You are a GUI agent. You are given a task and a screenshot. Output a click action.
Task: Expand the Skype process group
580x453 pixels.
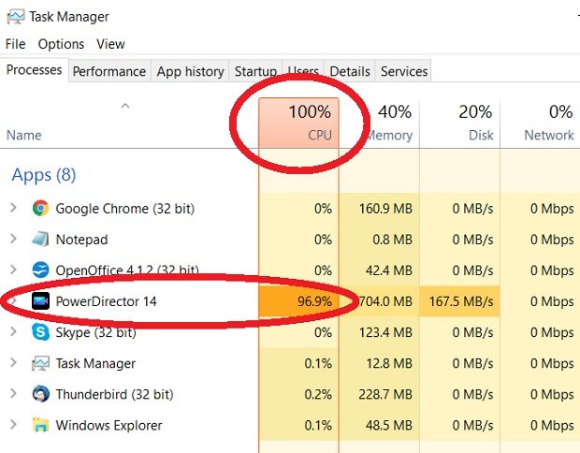[14, 331]
